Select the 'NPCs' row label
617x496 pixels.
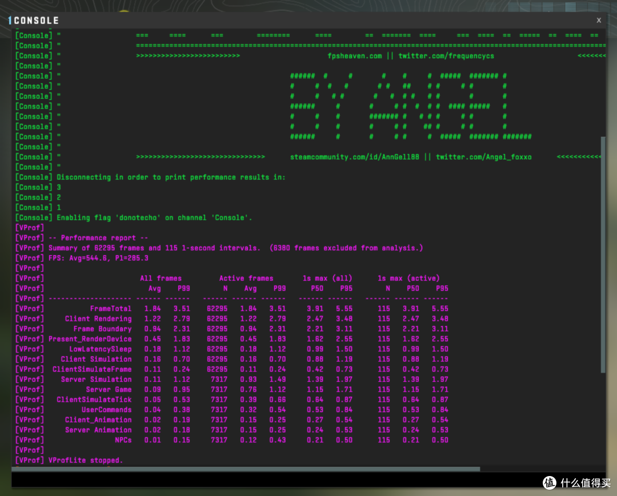[x=123, y=440]
